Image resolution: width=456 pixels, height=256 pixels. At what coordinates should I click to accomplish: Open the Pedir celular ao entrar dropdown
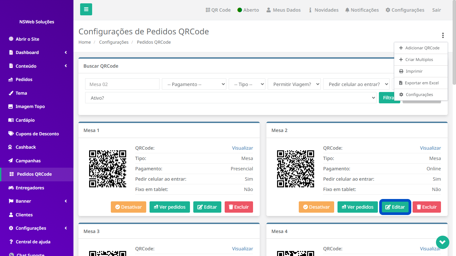356,84
